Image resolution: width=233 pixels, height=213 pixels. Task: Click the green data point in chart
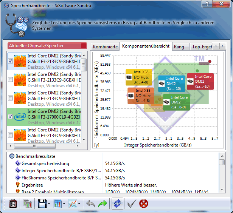(197, 71)
